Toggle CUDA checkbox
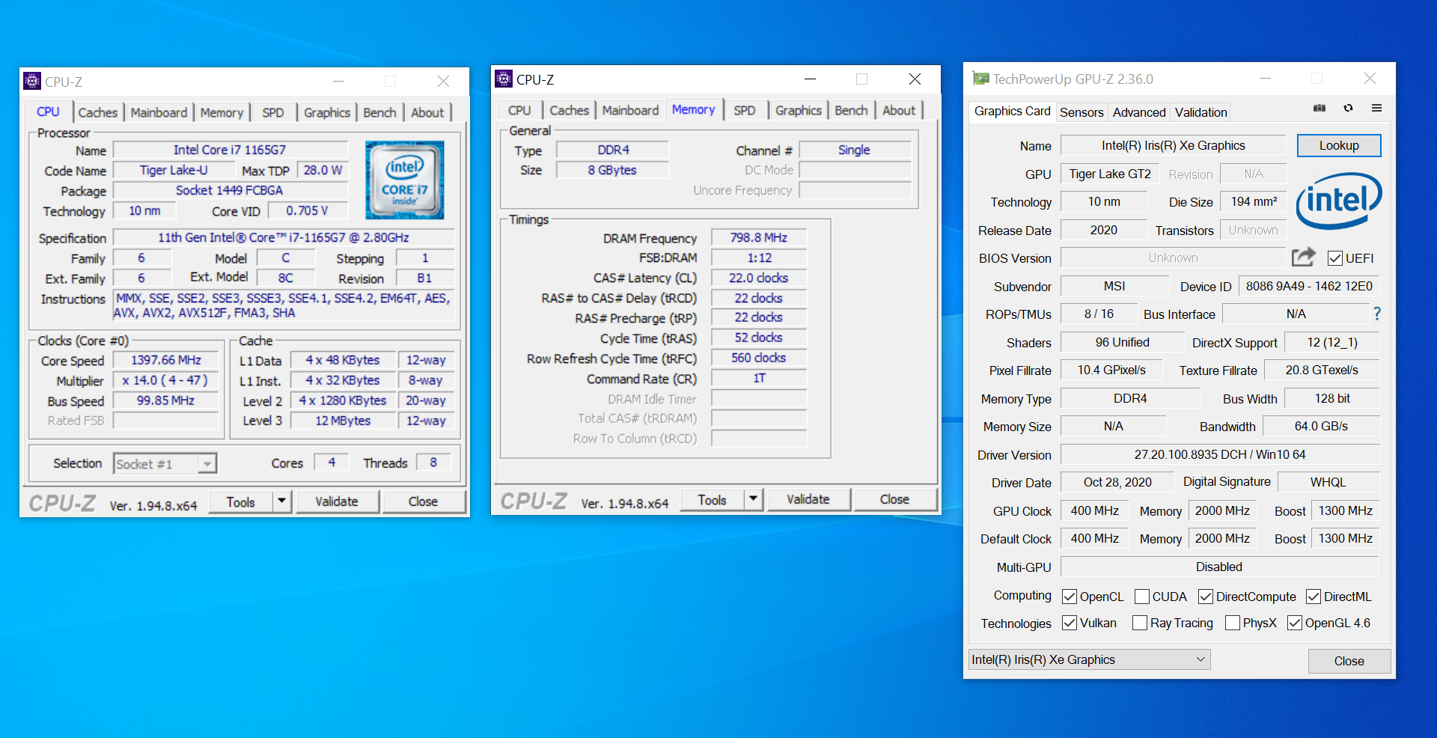Viewport: 1437px width, 738px height. 1142,597
